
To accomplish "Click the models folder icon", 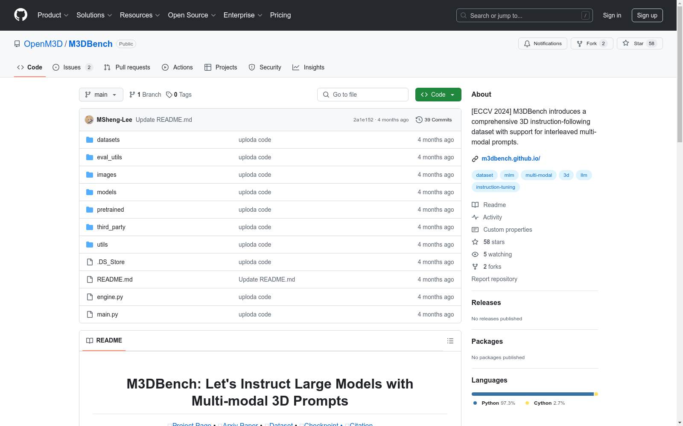I will 90,192.
